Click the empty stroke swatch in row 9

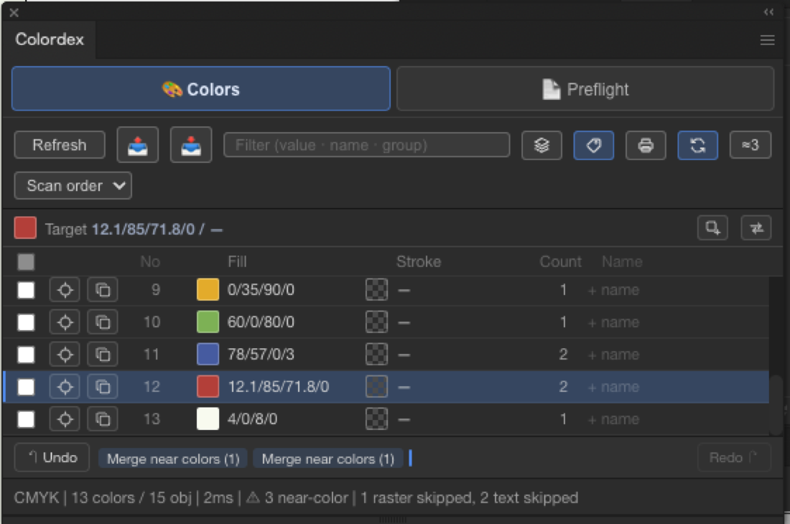[x=376, y=289]
